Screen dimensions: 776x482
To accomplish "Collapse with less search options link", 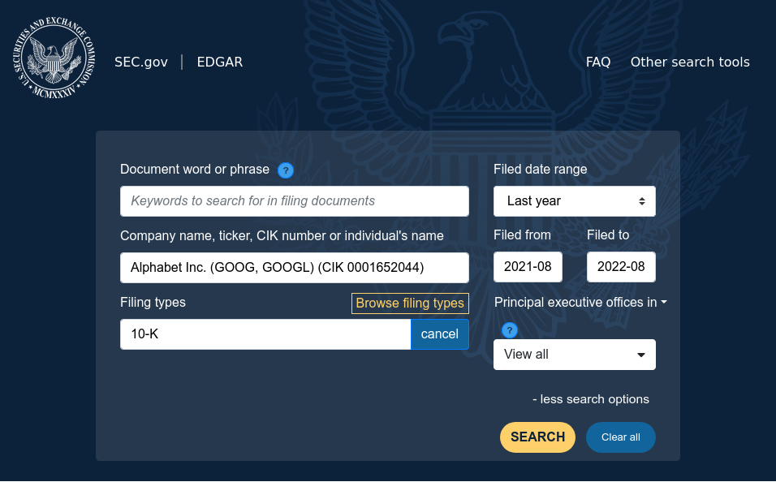I will (x=591, y=399).
